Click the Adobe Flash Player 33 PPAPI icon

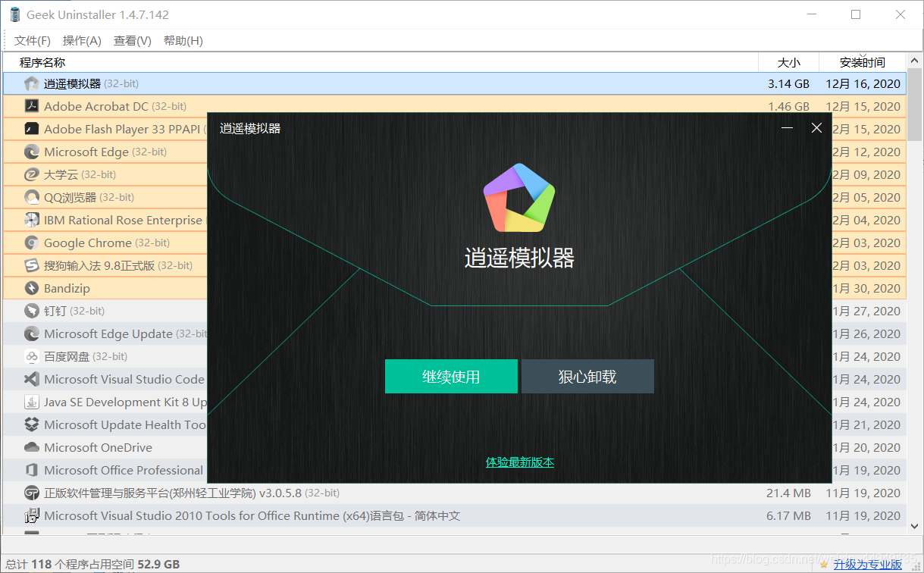click(31, 129)
